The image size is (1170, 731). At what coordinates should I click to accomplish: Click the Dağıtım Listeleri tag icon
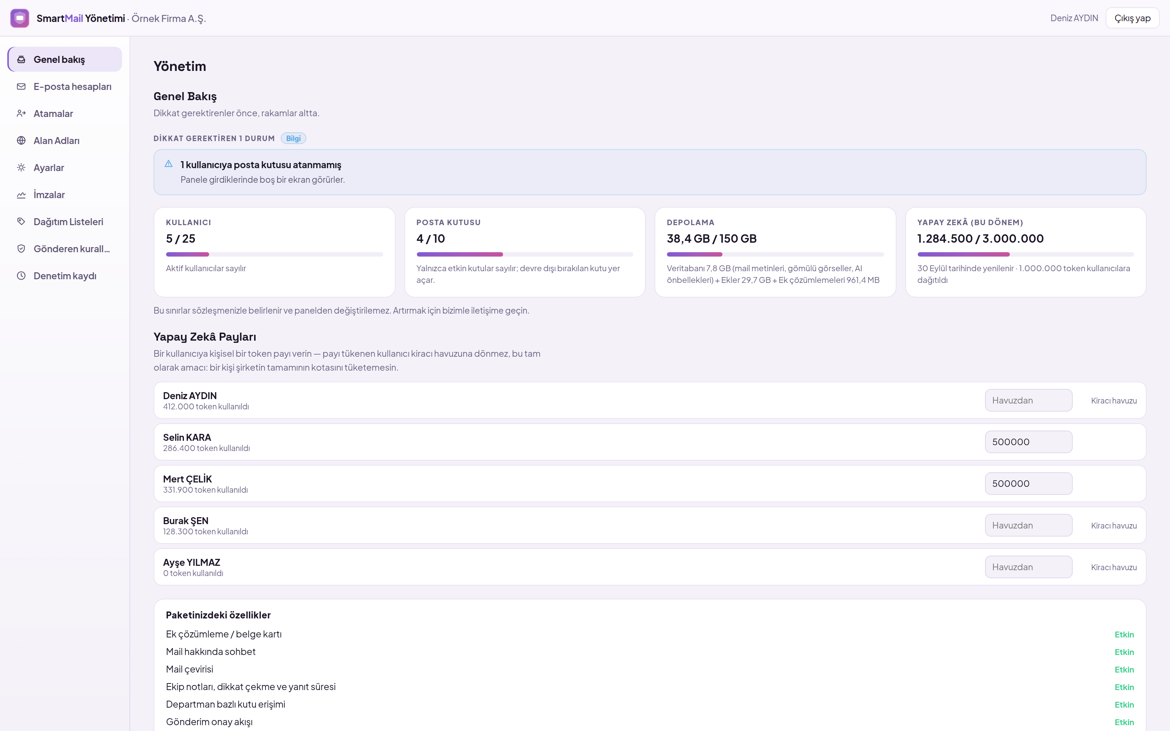click(x=21, y=221)
